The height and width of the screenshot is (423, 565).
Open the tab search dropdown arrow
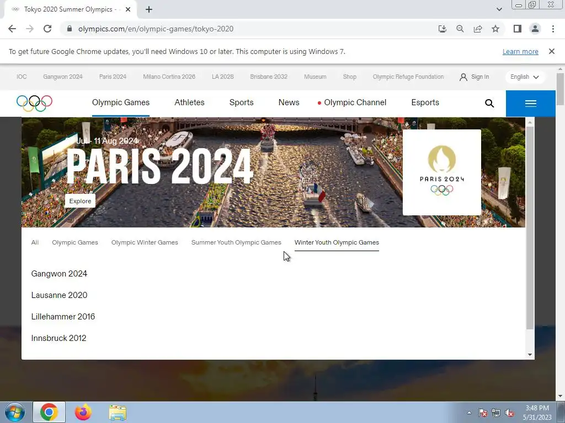coord(499,9)
